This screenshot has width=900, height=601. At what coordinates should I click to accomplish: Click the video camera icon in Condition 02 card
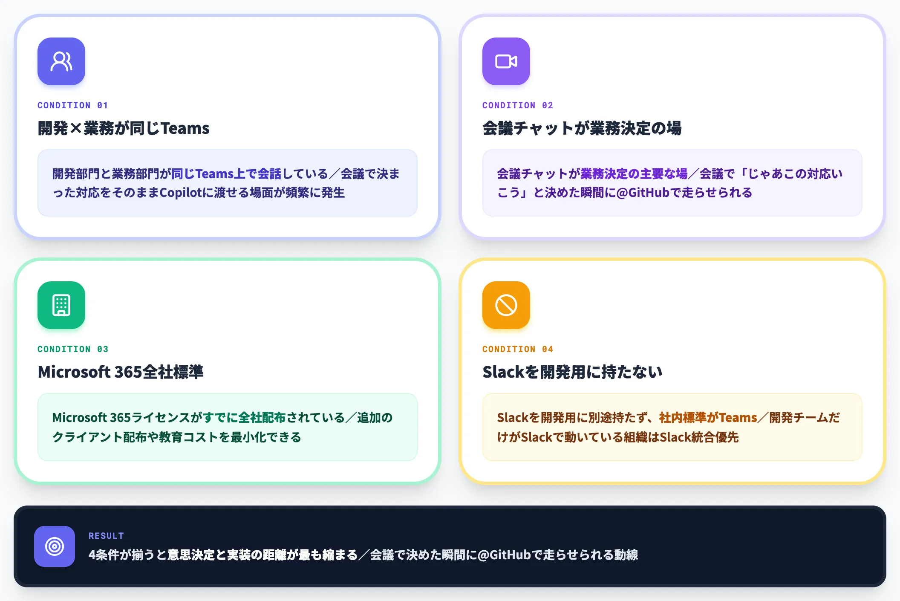[x=506, y=61]
